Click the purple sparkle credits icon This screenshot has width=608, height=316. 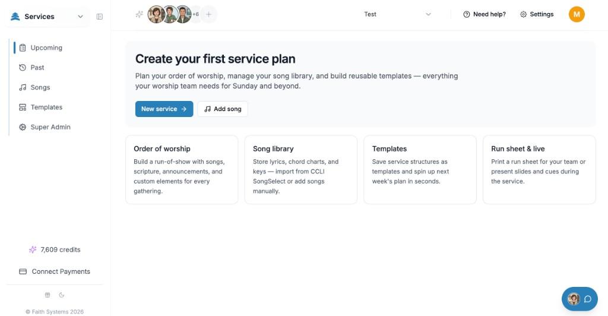[x=33, y=249]
